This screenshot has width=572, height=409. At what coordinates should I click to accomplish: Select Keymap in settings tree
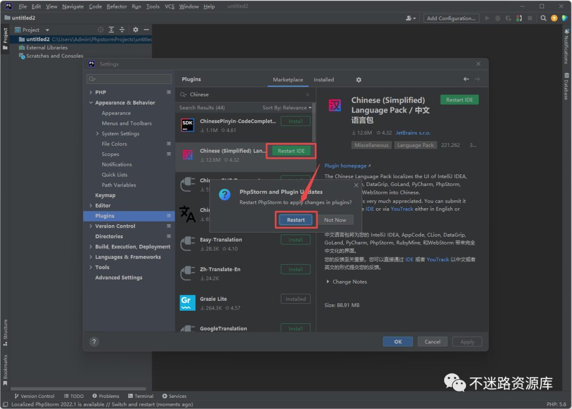105,196
